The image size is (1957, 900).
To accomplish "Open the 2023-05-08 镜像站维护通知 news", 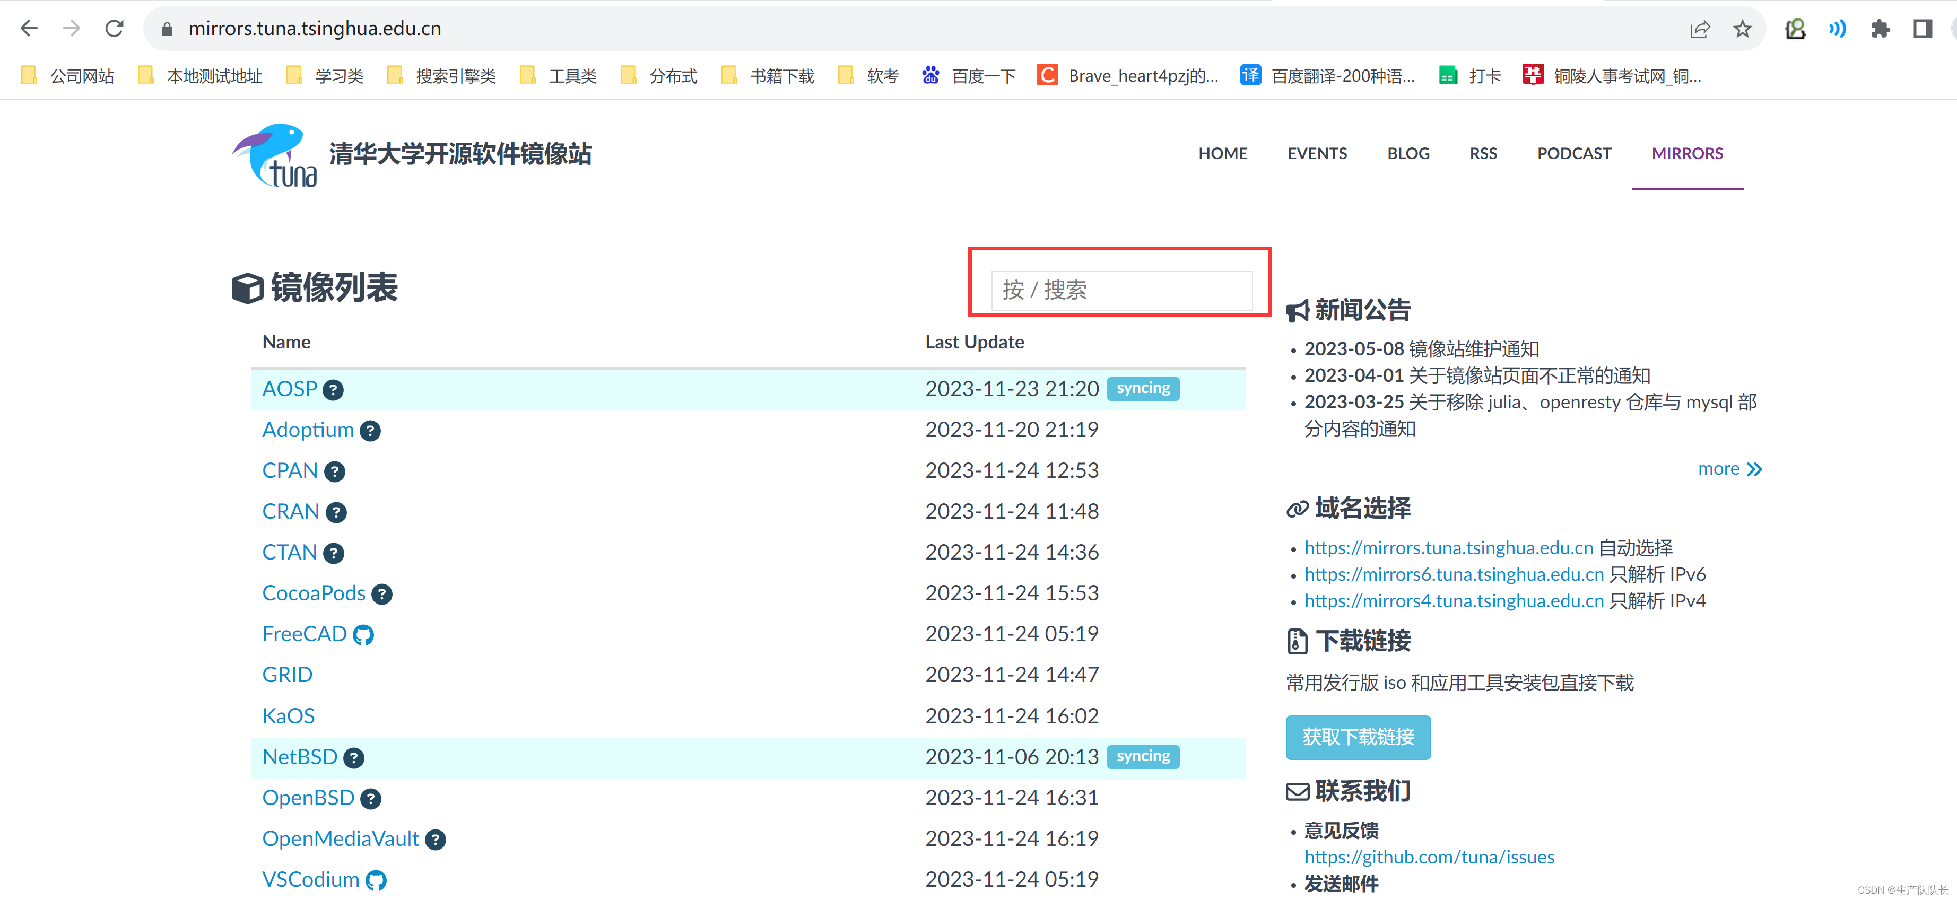I will (x=1421, y=348).
